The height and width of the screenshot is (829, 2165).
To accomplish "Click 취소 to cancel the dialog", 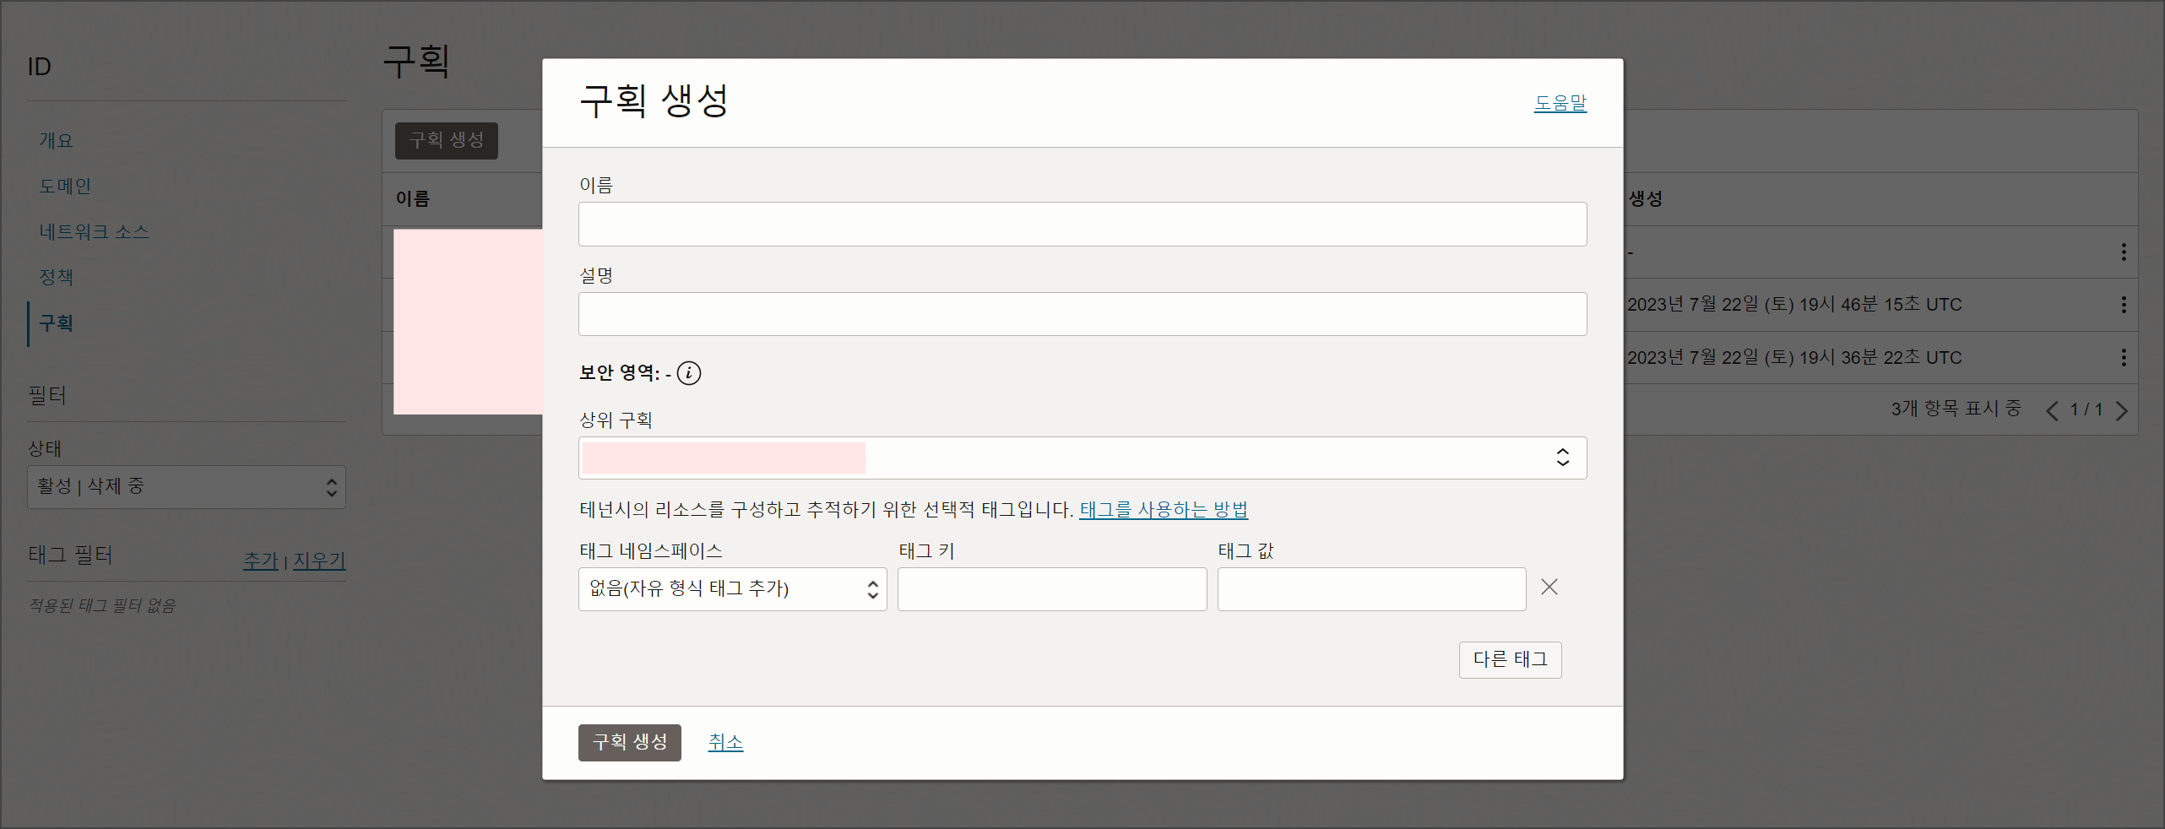I will (x=725, y=742).
